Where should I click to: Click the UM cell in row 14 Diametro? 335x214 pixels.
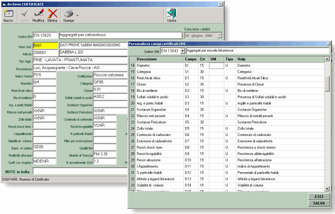[x=217, y=65]
